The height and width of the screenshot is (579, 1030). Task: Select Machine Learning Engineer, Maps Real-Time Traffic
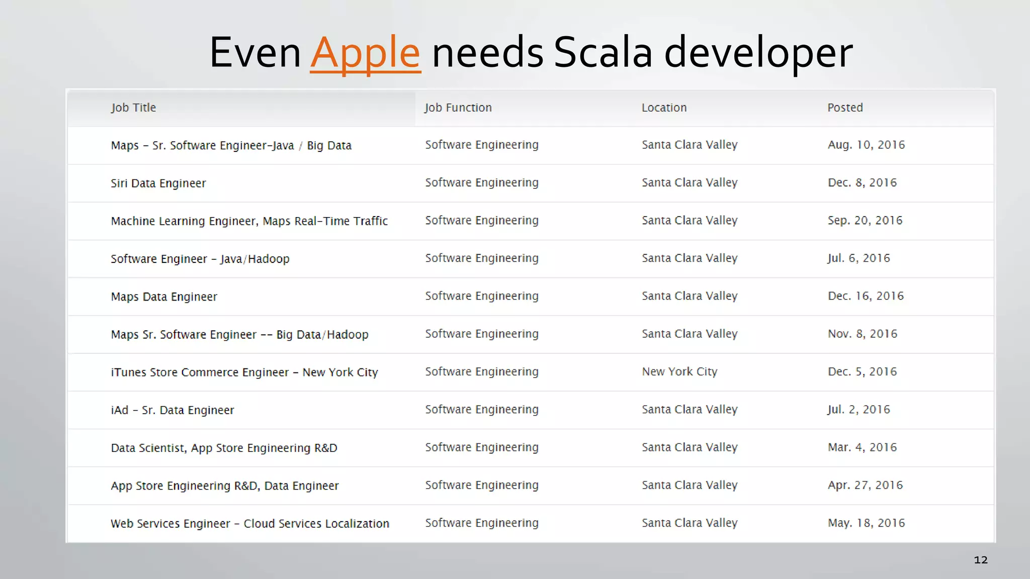pos(249,221)
